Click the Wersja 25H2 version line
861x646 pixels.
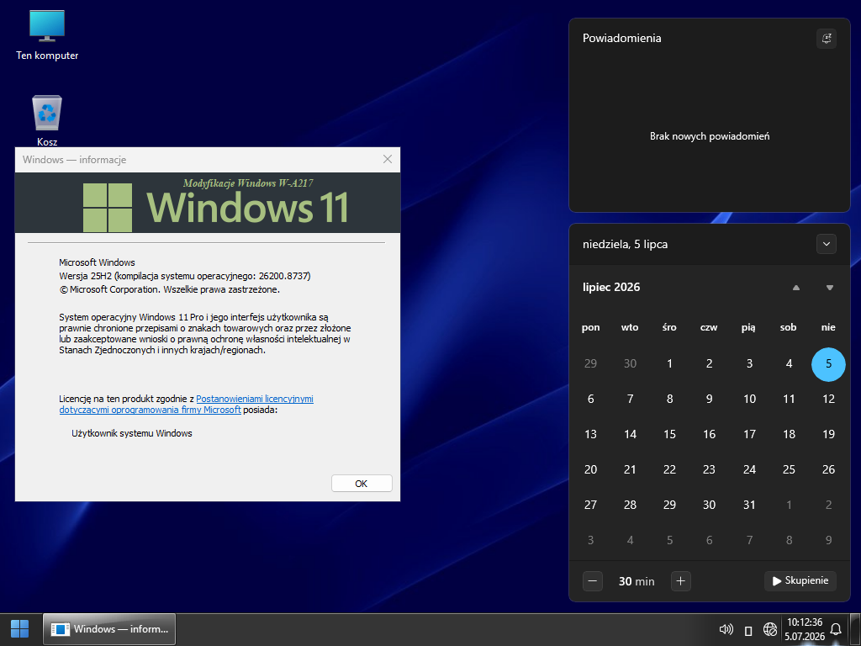184,276
